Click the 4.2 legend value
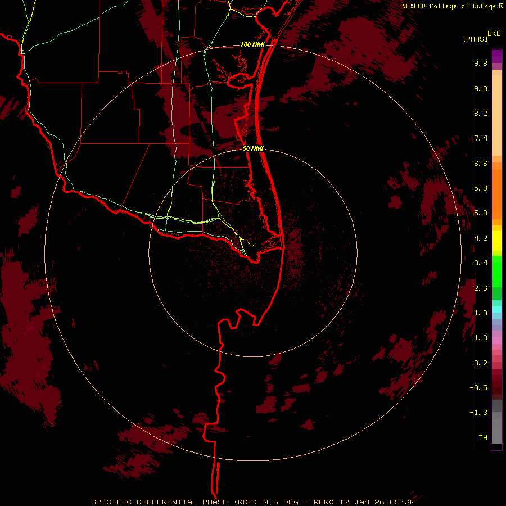Image resolution: width=506 pixels, height=506 pixels. point(481,238)
